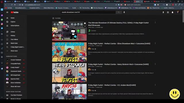Viewport: 184px width, 103px height.
Task: Open WhatsApp in Opera sidebar
Action: point(2,20)
